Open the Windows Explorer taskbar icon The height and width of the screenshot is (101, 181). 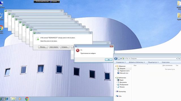coord(13,99)
